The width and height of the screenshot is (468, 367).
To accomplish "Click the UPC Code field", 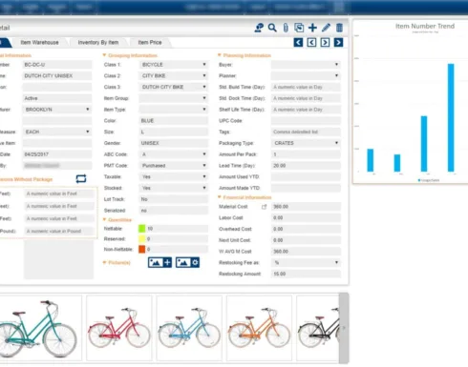I will click(306, 120).
